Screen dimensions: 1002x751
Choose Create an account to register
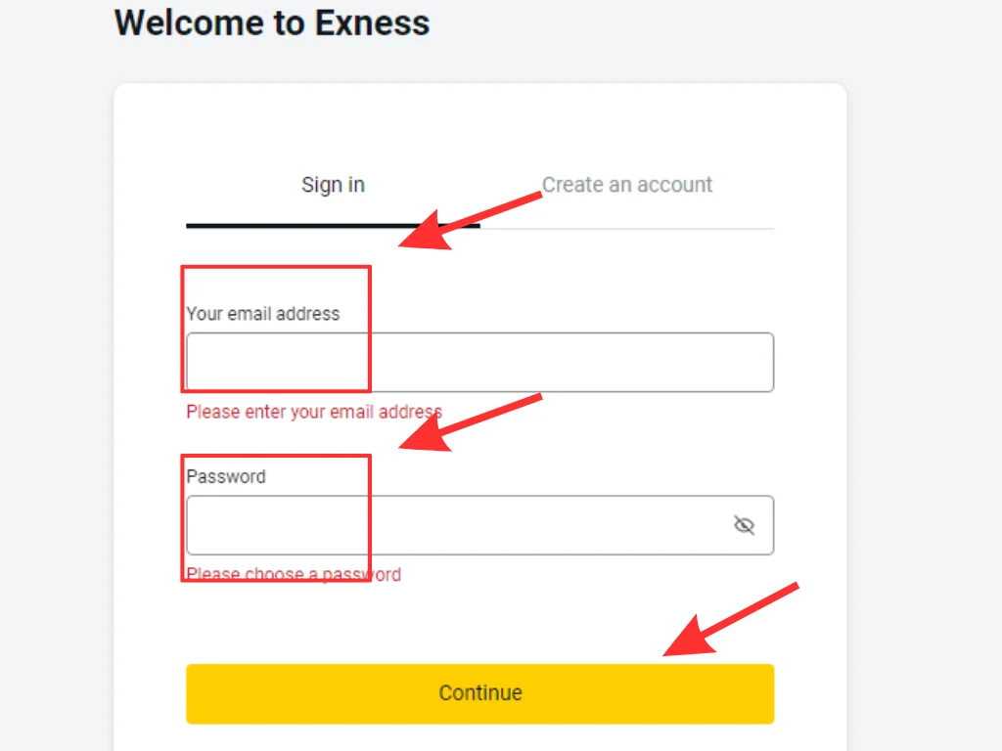click(x=627, y=185)
